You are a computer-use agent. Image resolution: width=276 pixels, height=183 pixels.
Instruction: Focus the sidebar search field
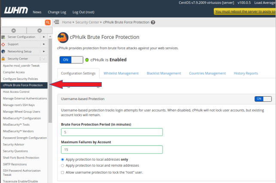pyautogui.click(x=23, y=22)
